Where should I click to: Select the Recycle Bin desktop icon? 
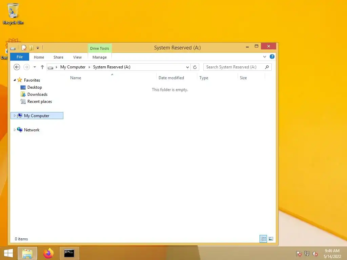(x=13, y=14)
